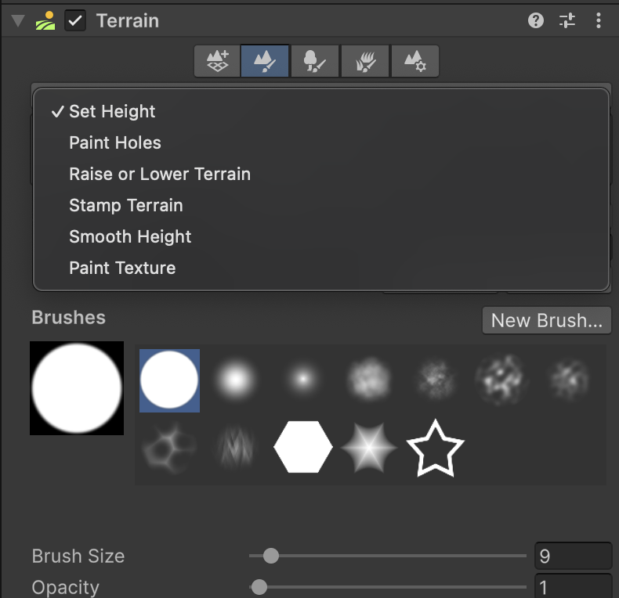Select the Paint Terrain tool

click(266, 61)
